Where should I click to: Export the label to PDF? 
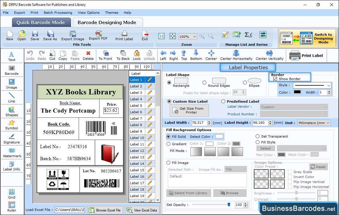[x=98, y=35]
